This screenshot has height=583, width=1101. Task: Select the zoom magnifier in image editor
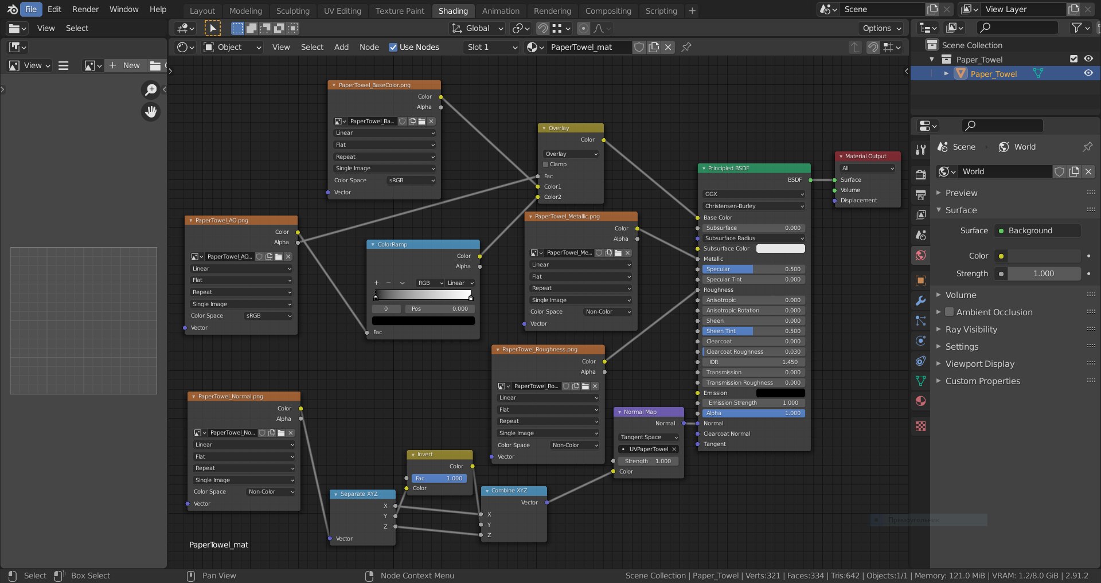(151, 89)
